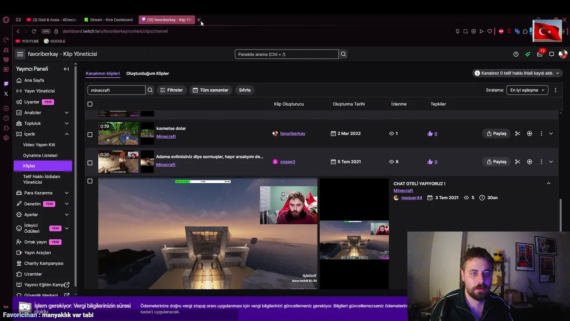
Task: Open the maquer44 creator link
Action: [x=411, y=198]
